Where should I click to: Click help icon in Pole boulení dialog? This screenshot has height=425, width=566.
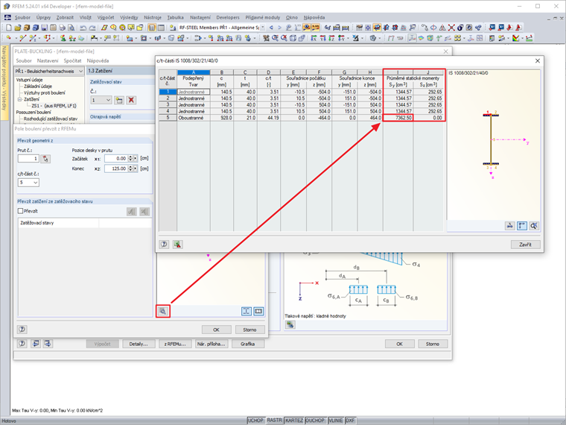[x=22, y=330]
